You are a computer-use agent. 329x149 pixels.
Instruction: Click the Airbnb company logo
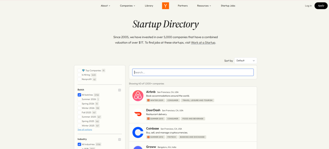pyautogui.click(x=138, y=96)
